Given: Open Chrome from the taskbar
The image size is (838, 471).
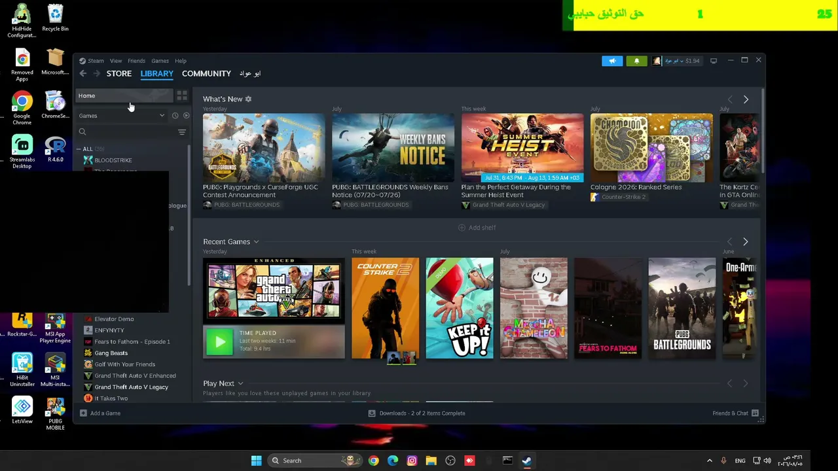Looking at the screenshot, I should coord(373,461).
